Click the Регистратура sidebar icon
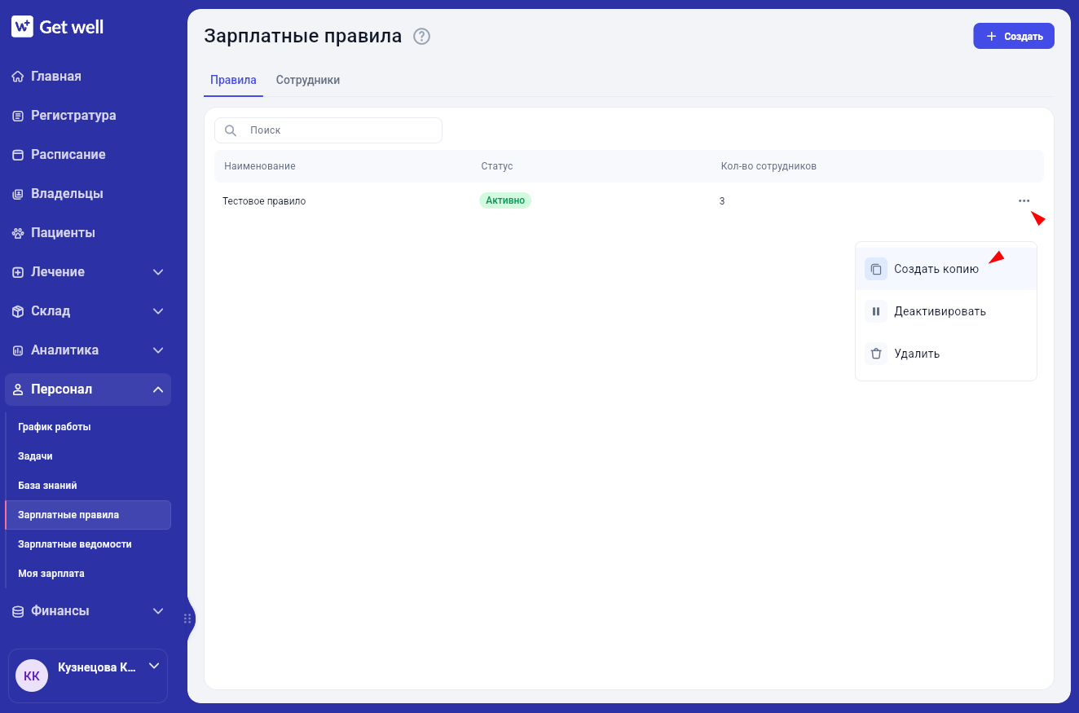1079x713 pixels. point(18,116)
